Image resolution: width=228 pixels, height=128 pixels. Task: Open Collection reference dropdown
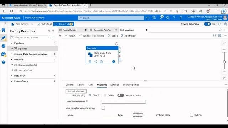124,102
